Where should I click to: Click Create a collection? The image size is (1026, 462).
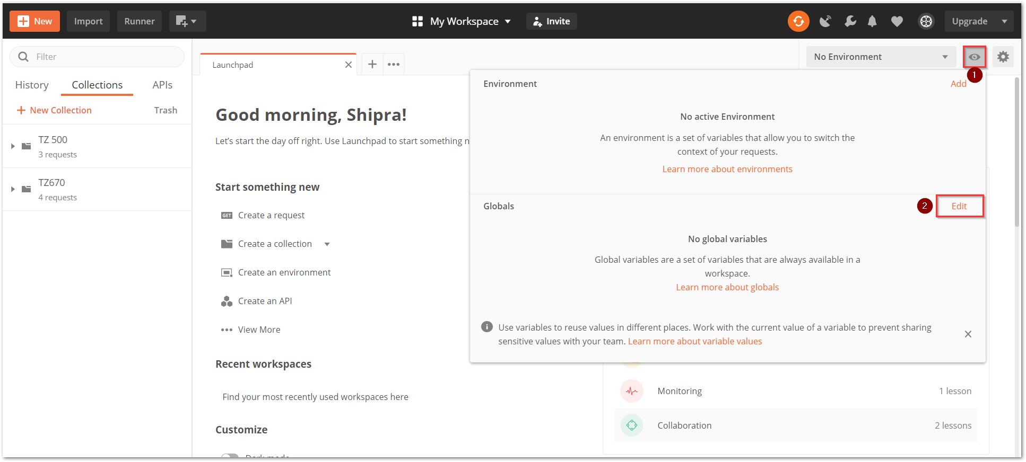275,244
